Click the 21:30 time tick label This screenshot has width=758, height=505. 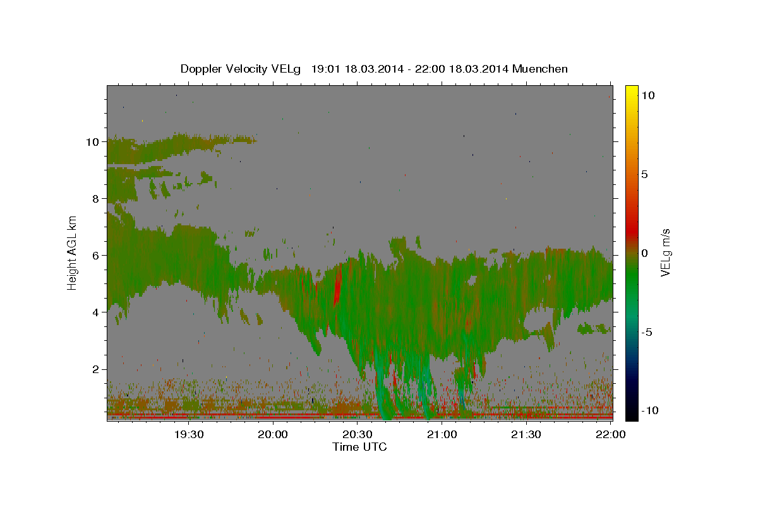pos(526,434)
